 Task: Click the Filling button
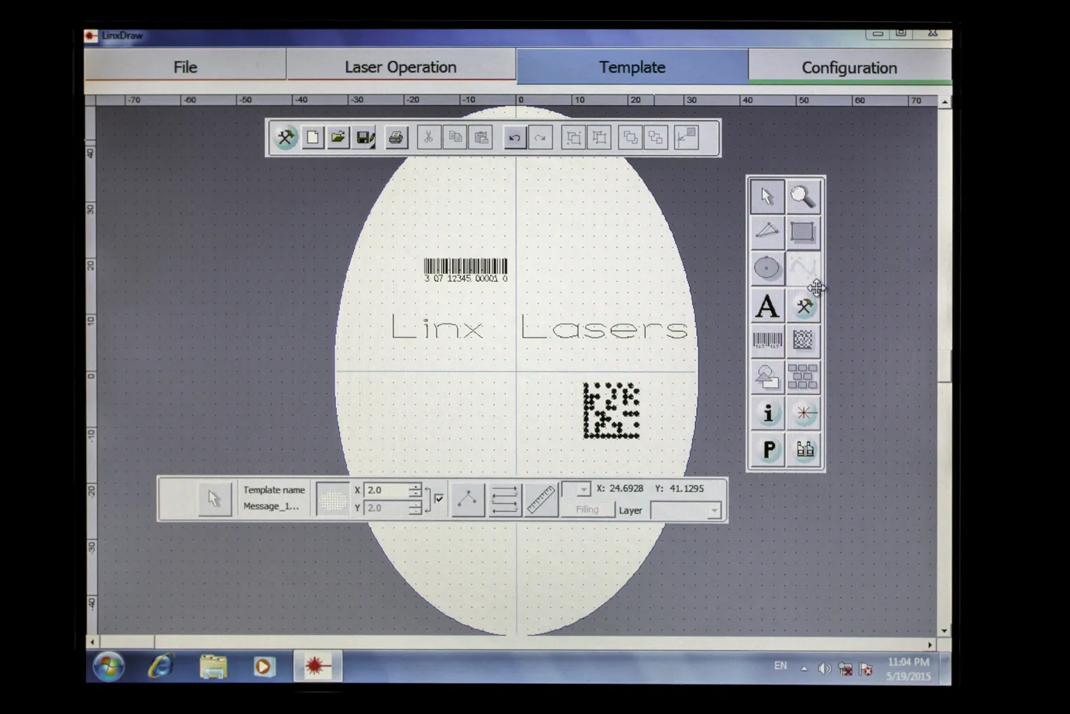point(588,510)
